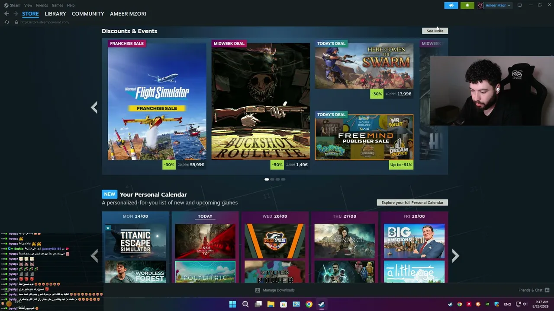Click the NVIDIA tray icon
The width and height of the screenshot is (554, 311).
click(x=487, y=304)
